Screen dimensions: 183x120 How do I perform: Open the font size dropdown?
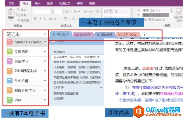63,12
